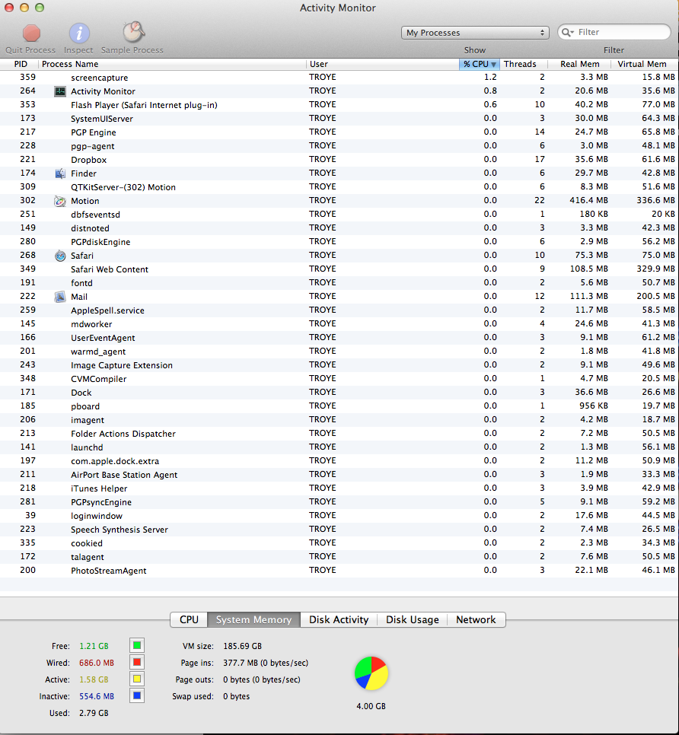Select the imagent process row
679x735 pixels.
click(x=339, y=420)
